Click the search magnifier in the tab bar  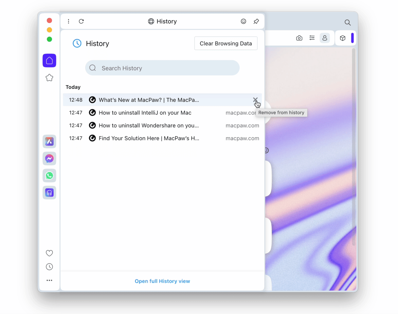(x=348, y=23)
